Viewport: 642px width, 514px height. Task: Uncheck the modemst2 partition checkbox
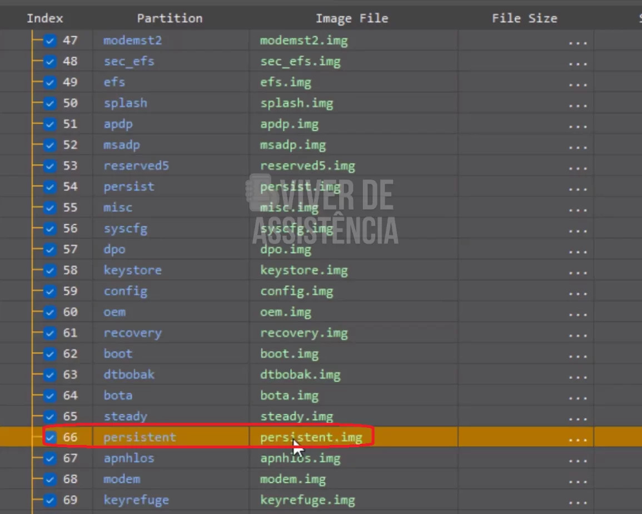click(51, 41)
